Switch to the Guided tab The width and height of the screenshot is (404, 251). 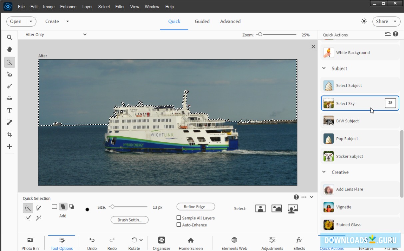pos(202,21)
